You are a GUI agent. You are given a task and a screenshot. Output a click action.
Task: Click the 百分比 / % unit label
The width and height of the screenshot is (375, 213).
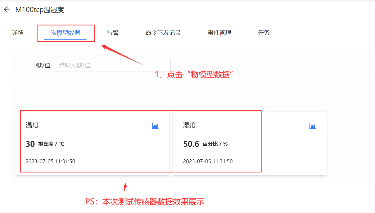tap(215, 144)
